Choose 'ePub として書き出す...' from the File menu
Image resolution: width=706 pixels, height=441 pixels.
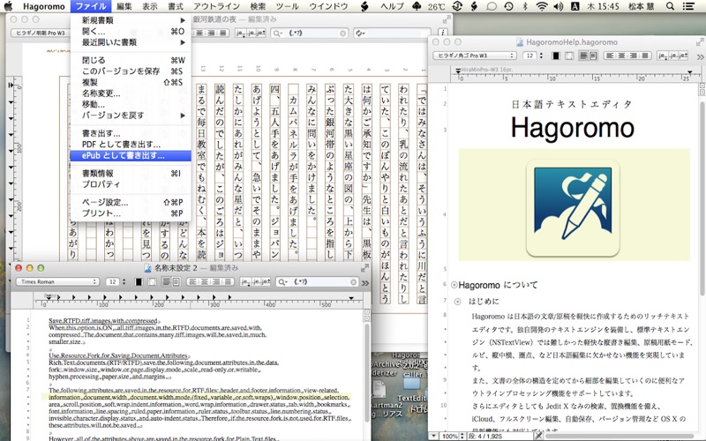(x=131, y=156)
